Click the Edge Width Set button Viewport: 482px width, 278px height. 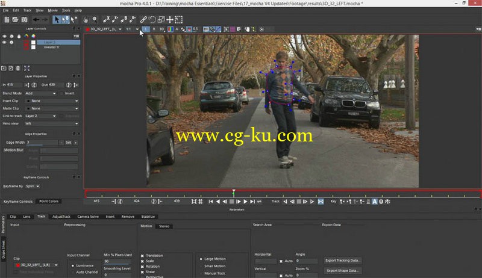pyautogui.click(x=68, y=143)
